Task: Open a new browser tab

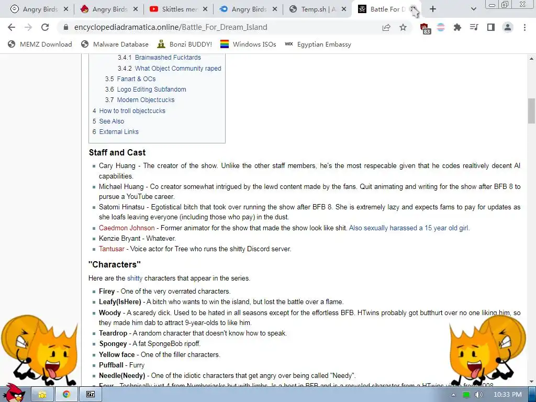Action: pos(433,9)
